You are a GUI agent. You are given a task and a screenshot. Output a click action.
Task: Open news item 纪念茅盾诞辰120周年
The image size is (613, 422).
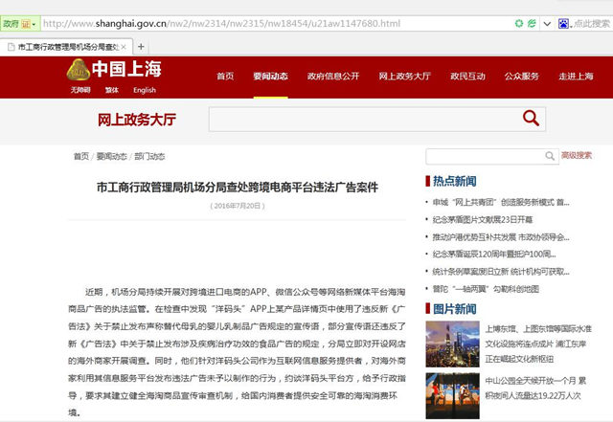[x=494, y=254]
